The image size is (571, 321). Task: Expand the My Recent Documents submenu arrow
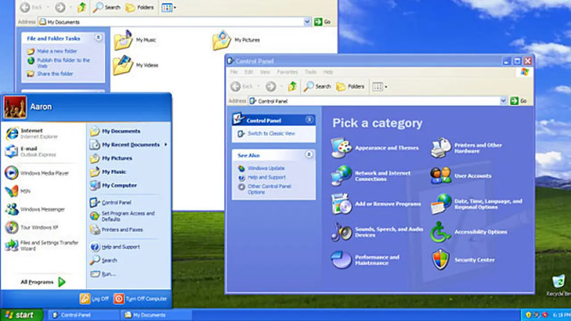(x=166, y=144)
